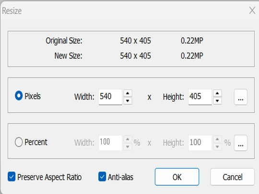The width and height of the screenshot is (259, 194).
Task: Decrease percent height with down arrow
Action: click(x=217, y=147)
